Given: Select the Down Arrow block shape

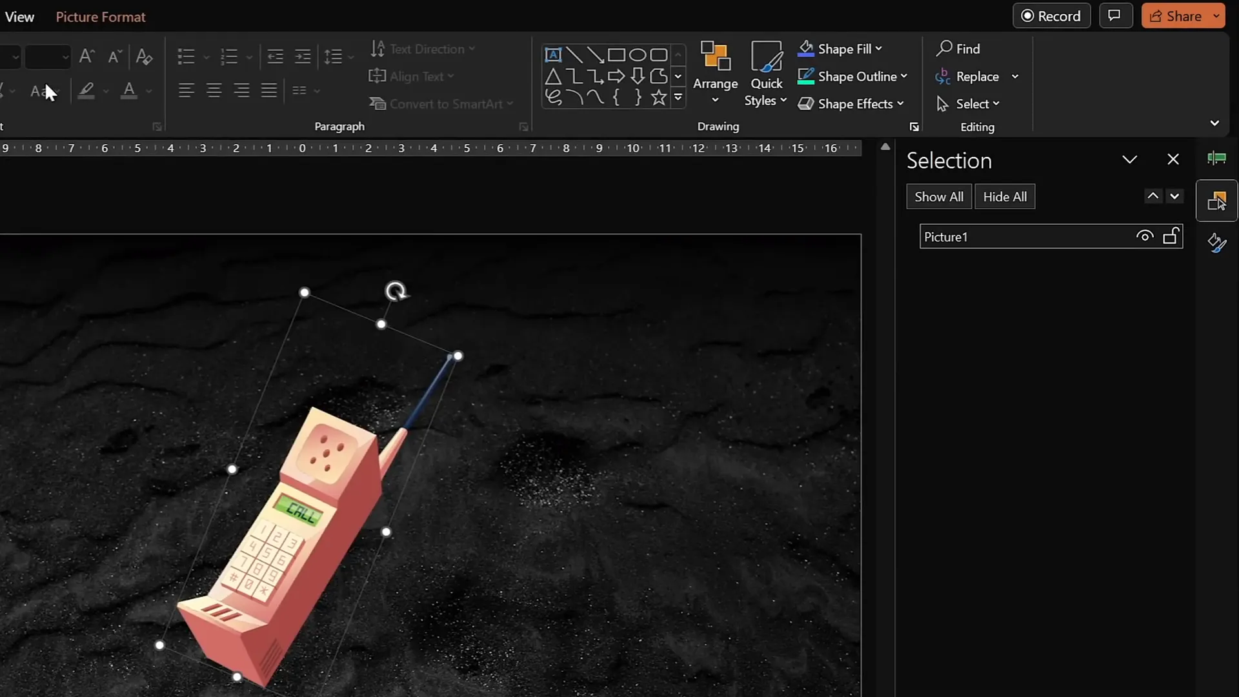Looking at the screenshot, I should [638, 77].
